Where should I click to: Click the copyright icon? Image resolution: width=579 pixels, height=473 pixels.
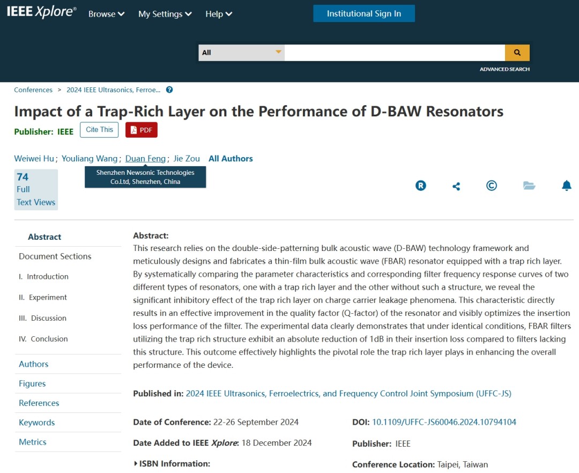(x=491, y=186)
